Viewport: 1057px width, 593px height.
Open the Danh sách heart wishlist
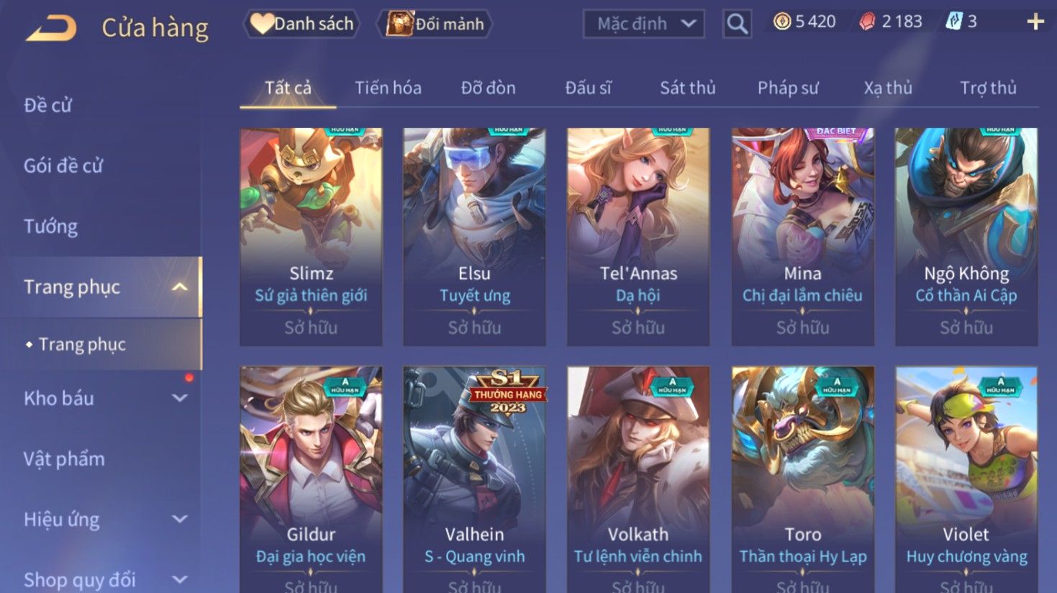[x=301, y=24]
